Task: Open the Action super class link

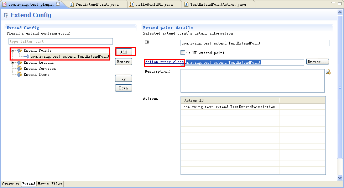Action: 164,62
